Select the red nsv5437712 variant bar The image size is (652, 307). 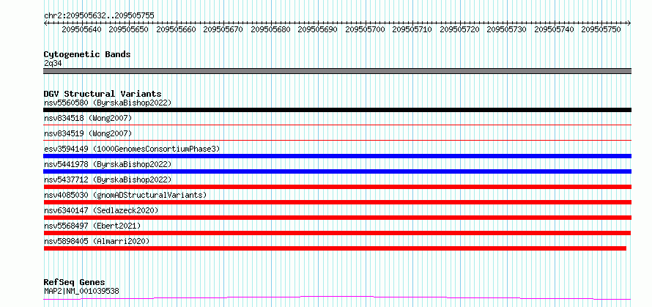337,187
